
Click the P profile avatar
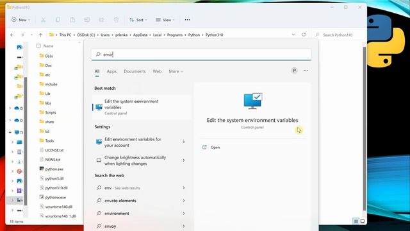coord(294,71)
